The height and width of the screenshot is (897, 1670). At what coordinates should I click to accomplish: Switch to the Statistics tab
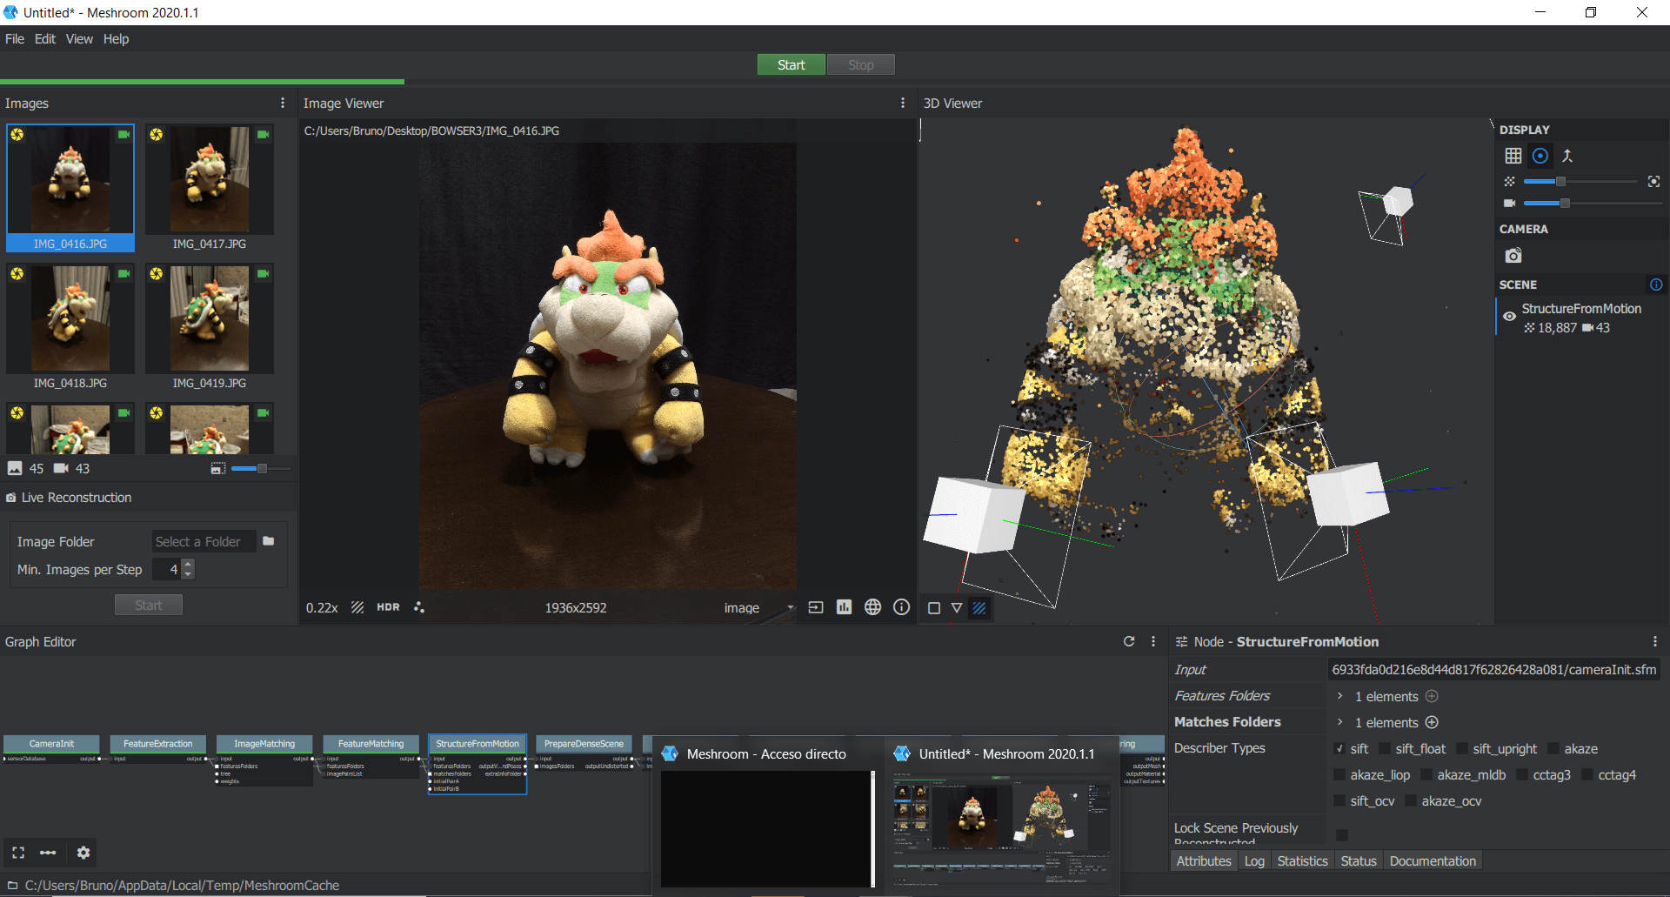point(1302,860)
